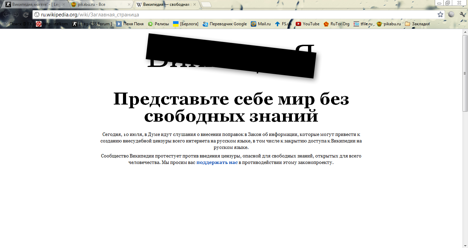This screenshot has height=248, width=468.
Task: Open the http--itelkom bookmark
Action: point(52,24)
